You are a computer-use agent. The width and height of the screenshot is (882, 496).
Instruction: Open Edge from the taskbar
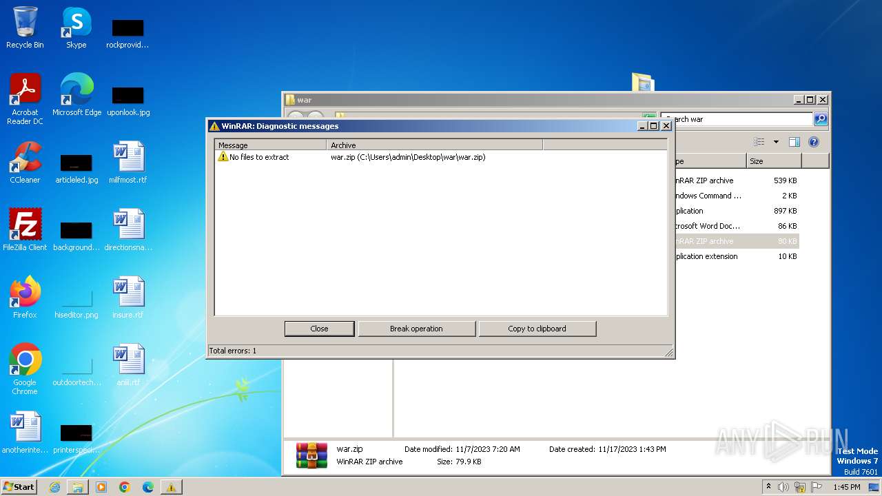point(148,487)
